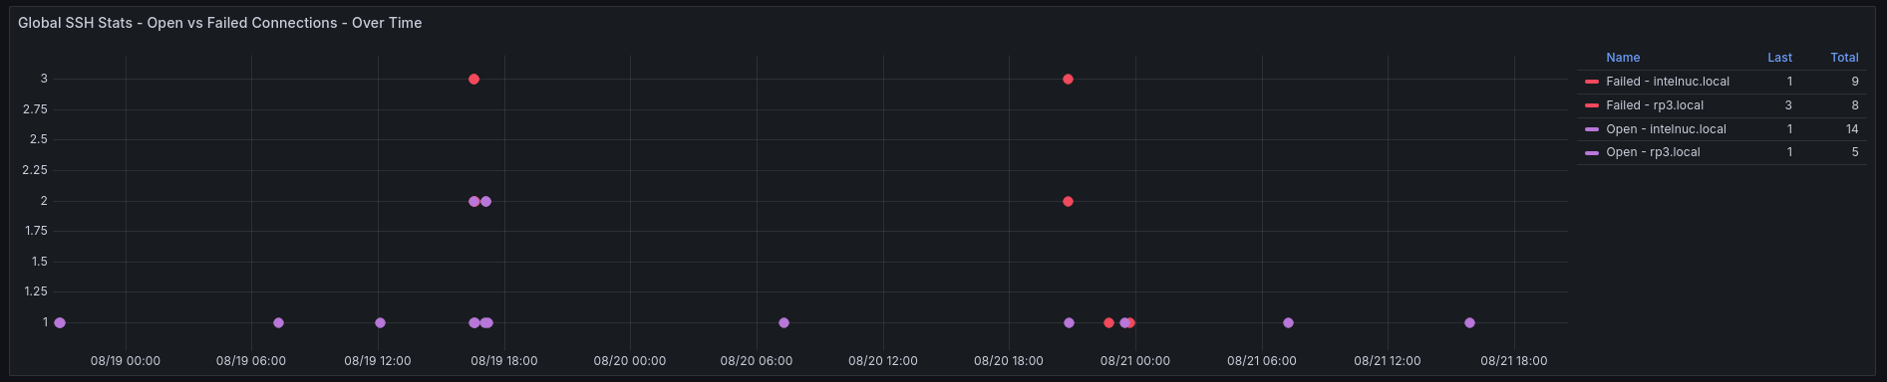1887x382 pixels.
Task: Click Total value 5 for Open - rp3.local
Action: [1855, 152]
